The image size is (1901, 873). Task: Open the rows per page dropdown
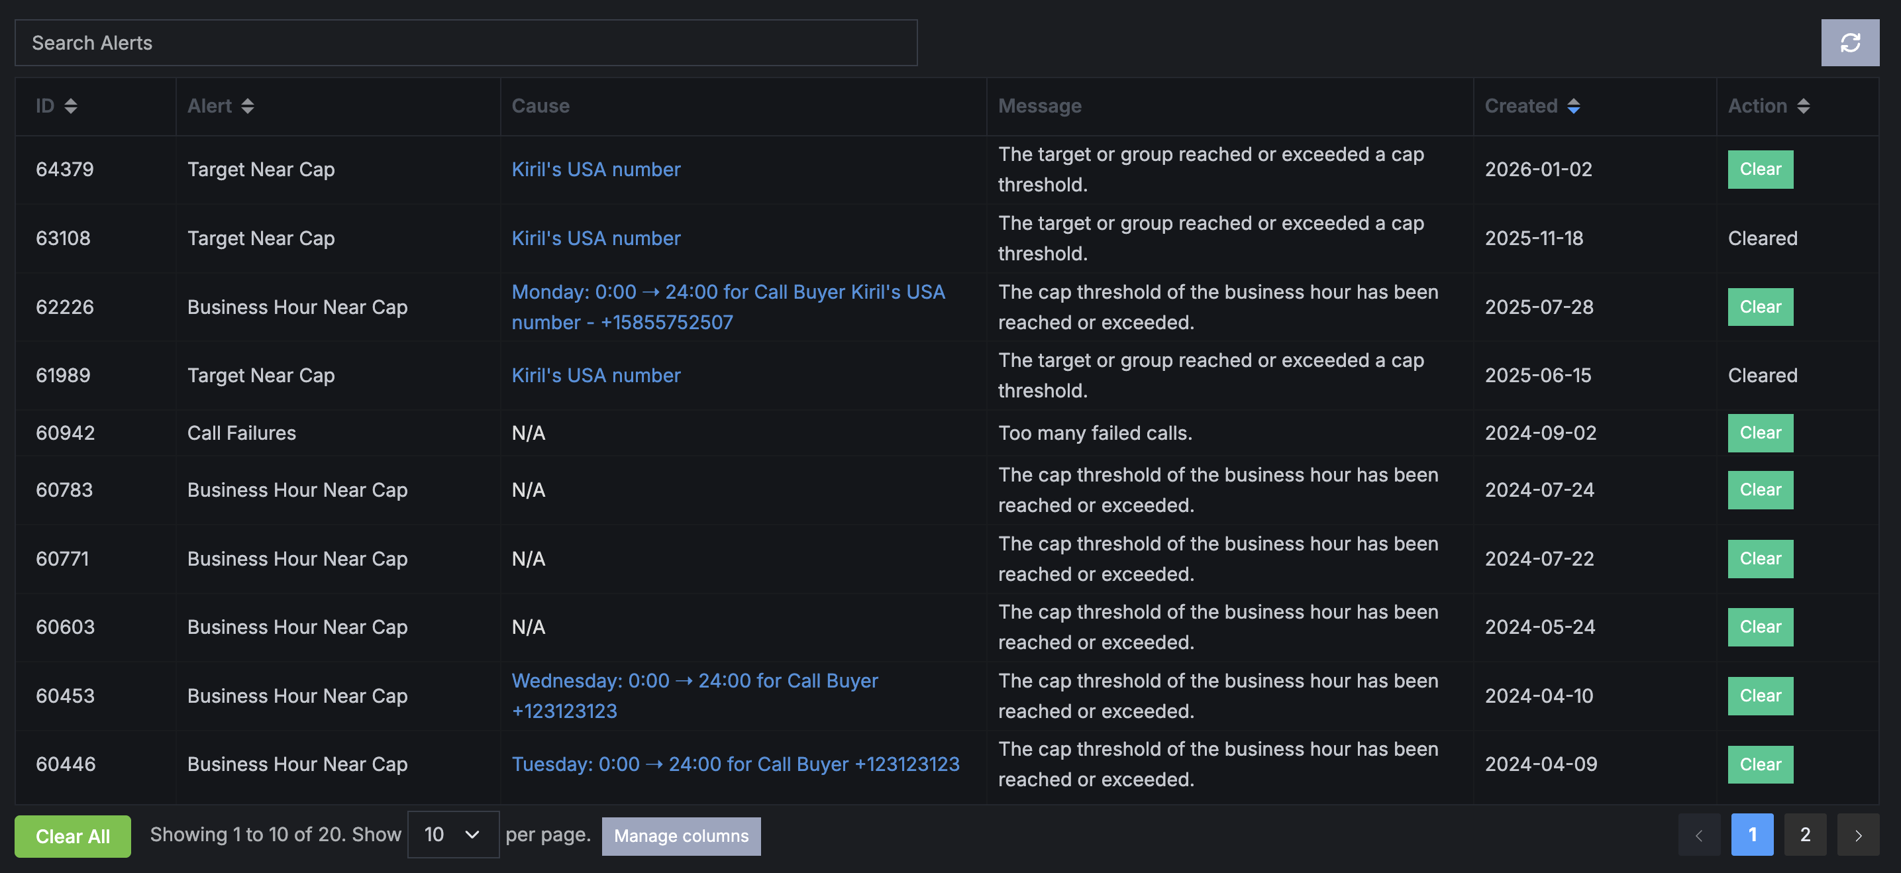(x=453, y=835)
